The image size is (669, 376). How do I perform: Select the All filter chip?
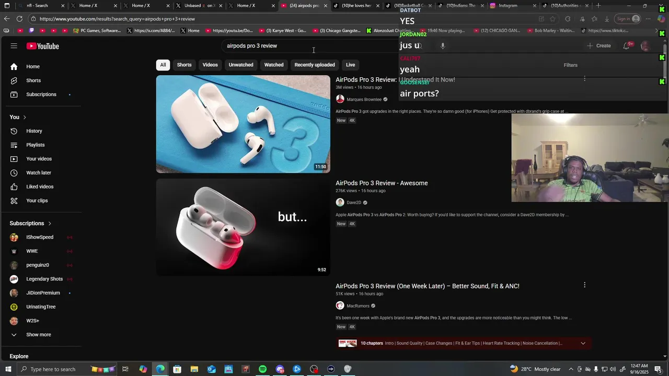click(163, 65)
